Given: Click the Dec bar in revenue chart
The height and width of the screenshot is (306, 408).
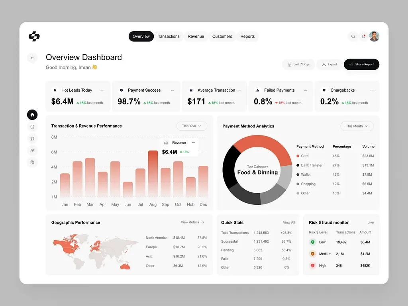Looking at the screenshot, I should click(203, 181).
